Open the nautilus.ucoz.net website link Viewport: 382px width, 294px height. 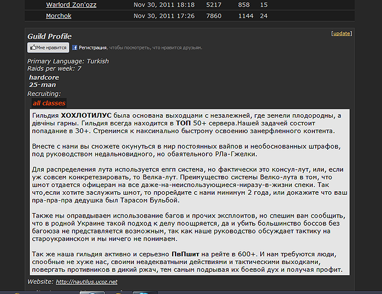pyautogui.click(x=86, y=282)
